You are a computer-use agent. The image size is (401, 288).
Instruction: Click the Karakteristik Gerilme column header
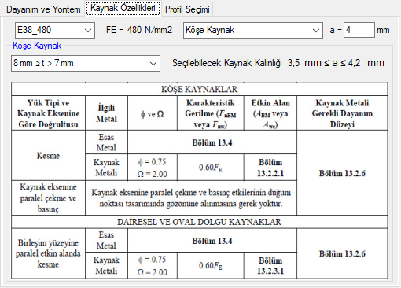(x=211, y=113)
